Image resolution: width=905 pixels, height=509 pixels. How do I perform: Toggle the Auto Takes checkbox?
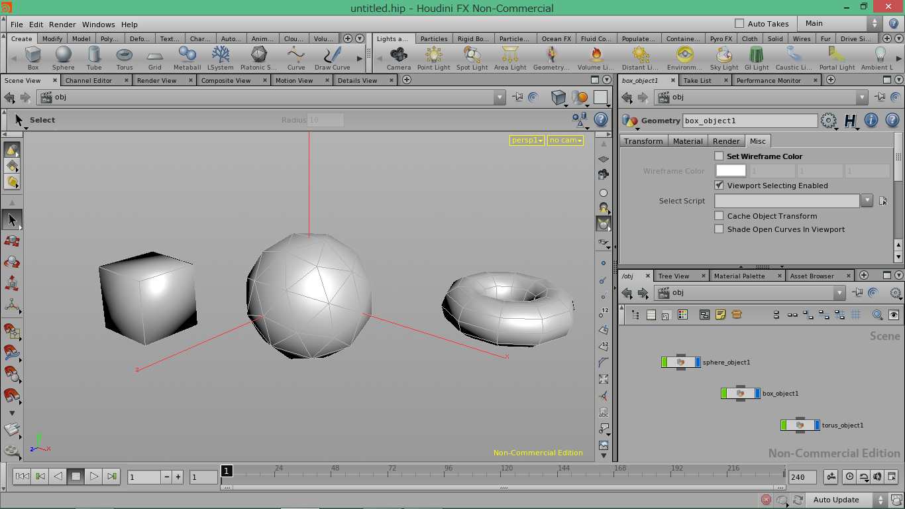739,24
